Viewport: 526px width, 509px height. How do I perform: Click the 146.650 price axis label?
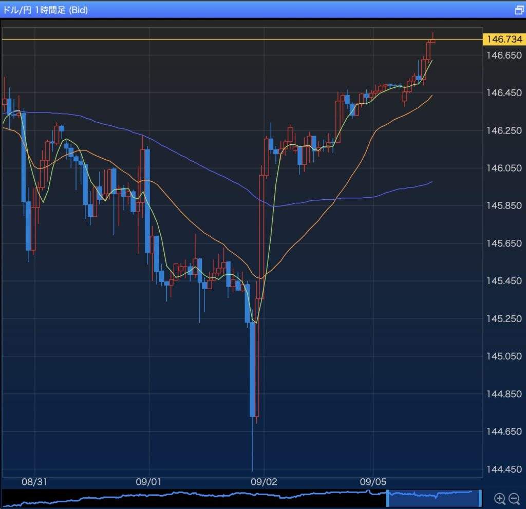pyautogui.click(x=504, y=55)
